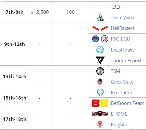This screenshot has width=146, height=130.
Task: Click the Geek Slate skull logo
Action: coord(100,82)
